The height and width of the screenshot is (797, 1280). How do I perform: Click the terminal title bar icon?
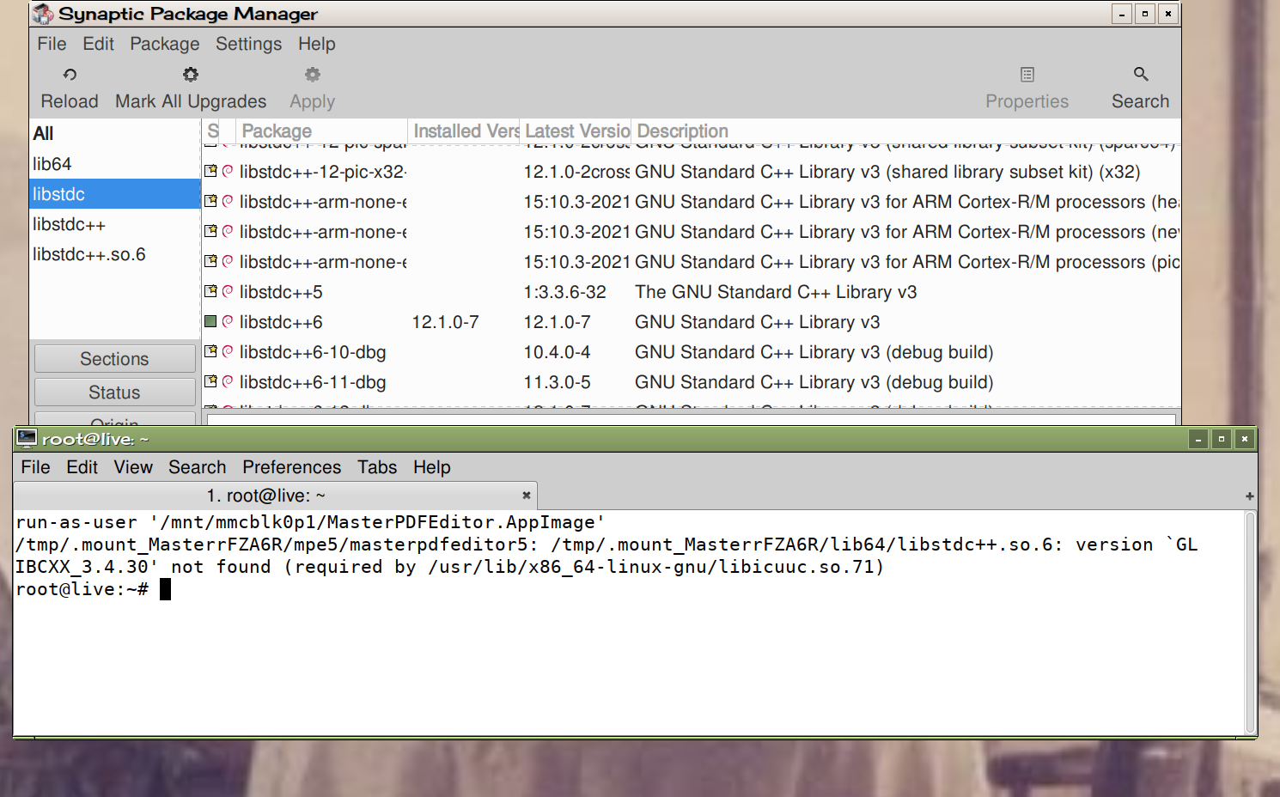pos(27,439)
